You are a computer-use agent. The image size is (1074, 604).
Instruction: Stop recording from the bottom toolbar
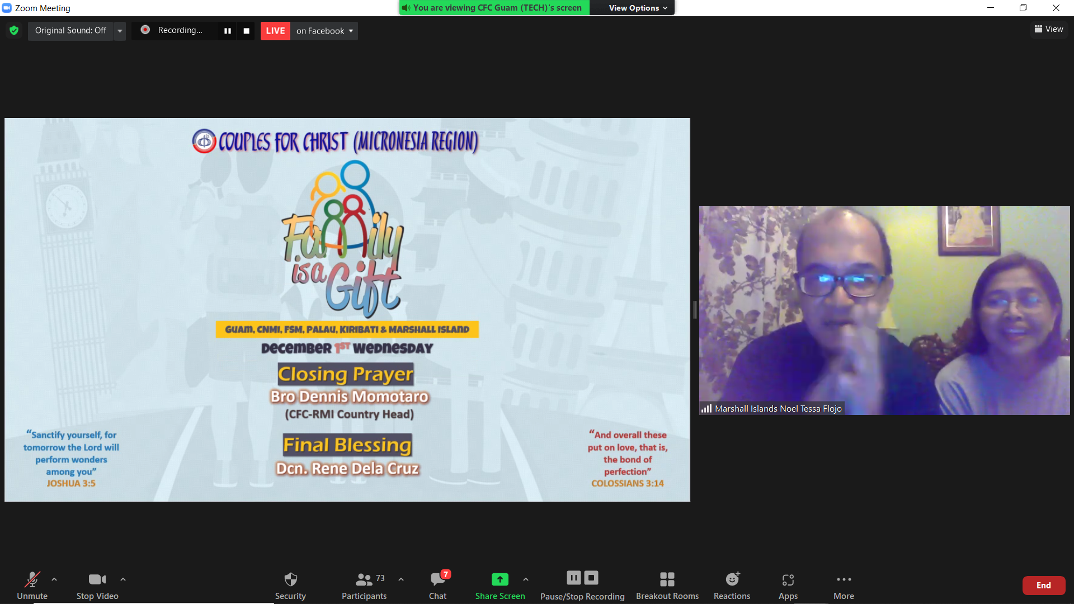point(591,578)
